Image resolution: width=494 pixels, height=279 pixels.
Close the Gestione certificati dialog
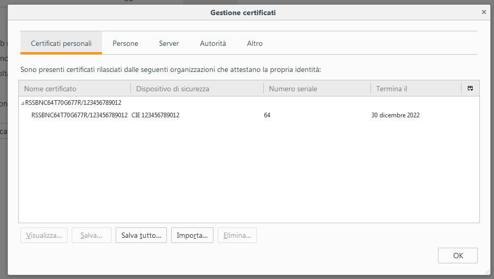484,12
